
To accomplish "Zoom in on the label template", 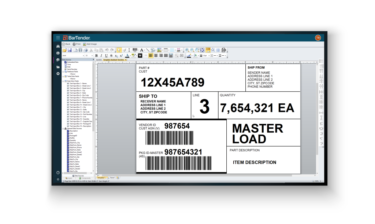I will (187, 50).
